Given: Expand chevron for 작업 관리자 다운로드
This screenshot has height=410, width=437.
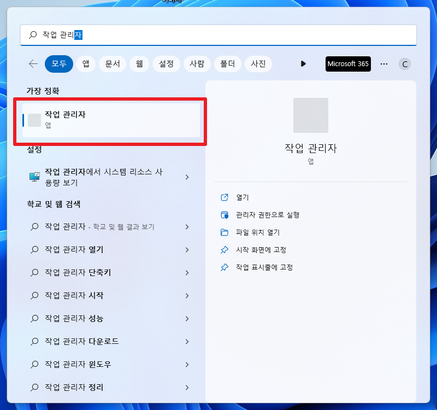Looking at the screenshot, I should tap(187, 342).
